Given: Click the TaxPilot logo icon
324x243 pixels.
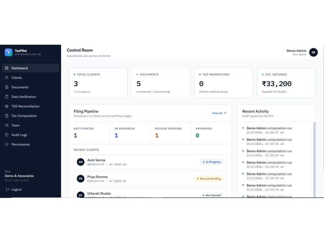Looking at the screenshot, I should [8, 52].
